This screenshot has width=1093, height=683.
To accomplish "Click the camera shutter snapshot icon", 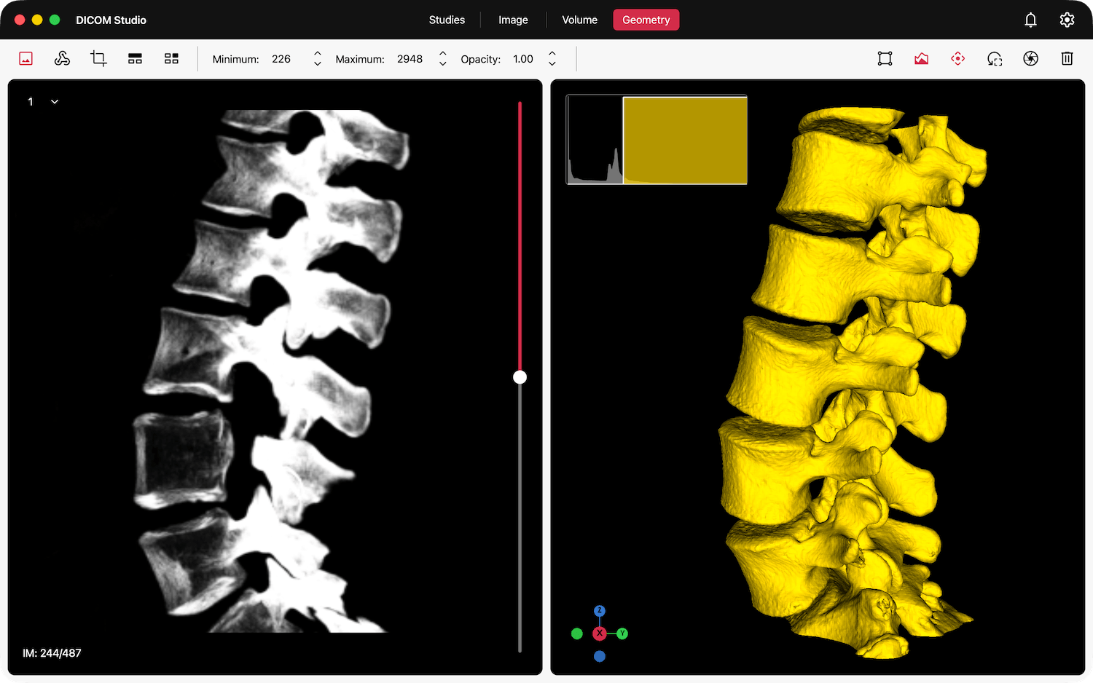I will (1031, 59).
